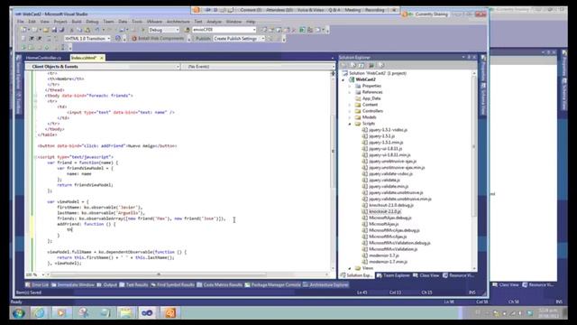
Task: Click the Open File toolbar icon
Action: 46,30
